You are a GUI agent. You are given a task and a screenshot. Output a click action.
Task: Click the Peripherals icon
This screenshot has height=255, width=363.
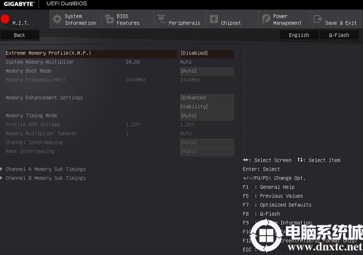tap(161, 19)
